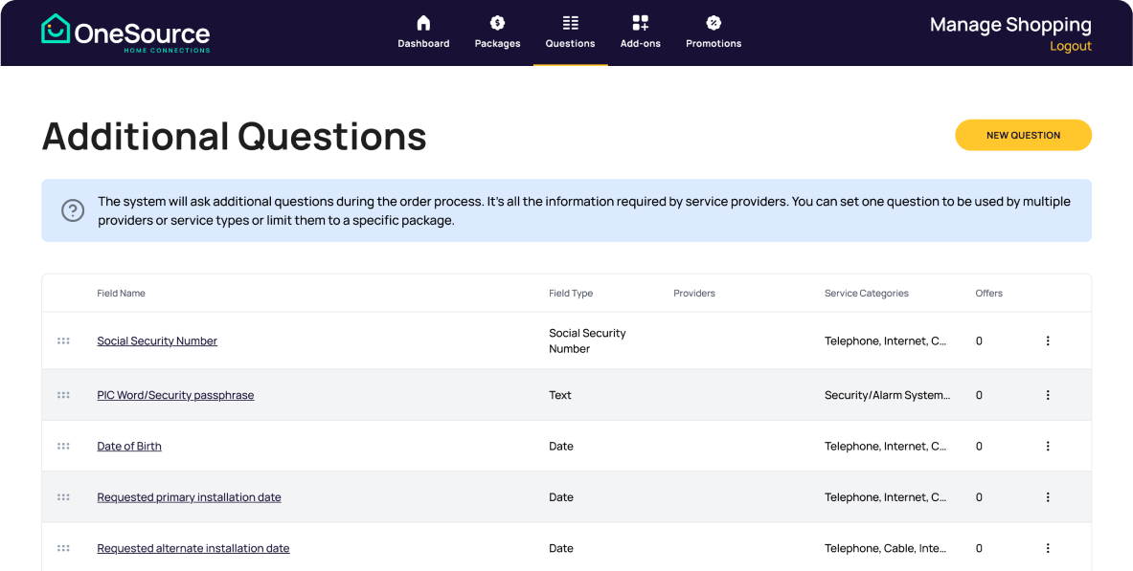Viewport: 1133px width, 571px height.
Task: Open the Add-ons icon in the navigation
Action: pyautogui.click(x=640, y=21)
